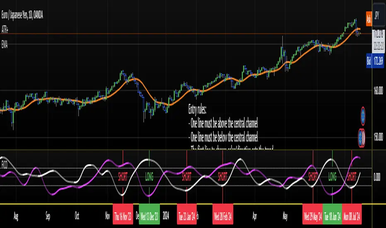Click the 150.000 price axis level
The height and width of the screenshot is (228, 386).
[x=379, y=137]
